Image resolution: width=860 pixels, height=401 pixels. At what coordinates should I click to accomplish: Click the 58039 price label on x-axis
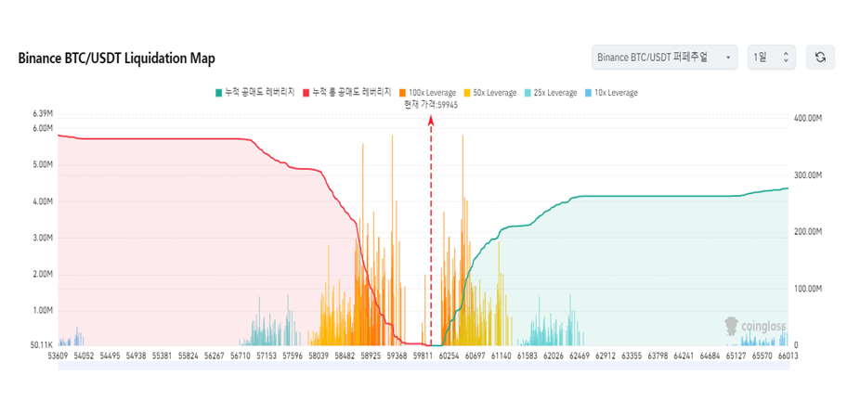coord(319,356)
